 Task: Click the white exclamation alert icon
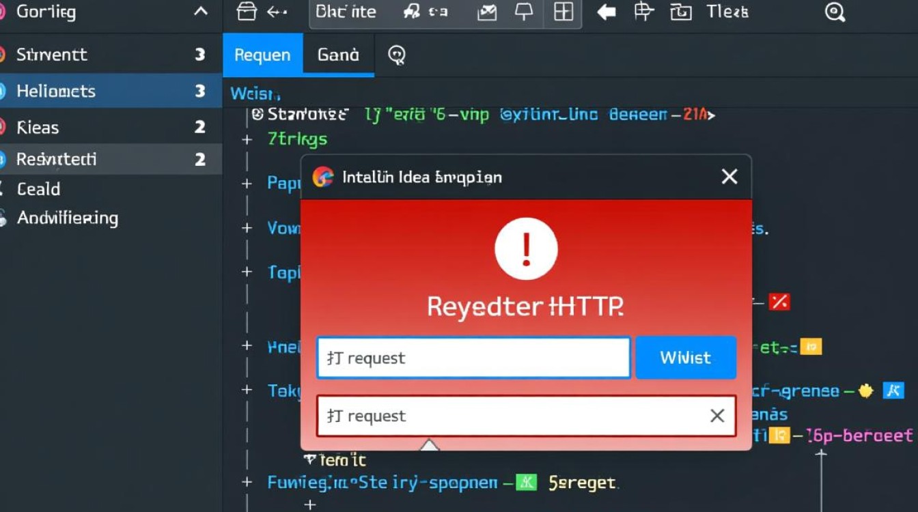[526, 250]
